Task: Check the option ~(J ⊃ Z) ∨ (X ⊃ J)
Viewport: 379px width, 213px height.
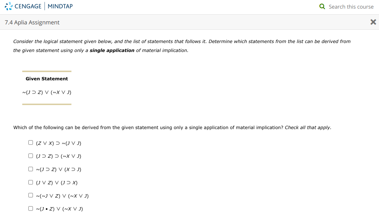Action: (31, 169)
